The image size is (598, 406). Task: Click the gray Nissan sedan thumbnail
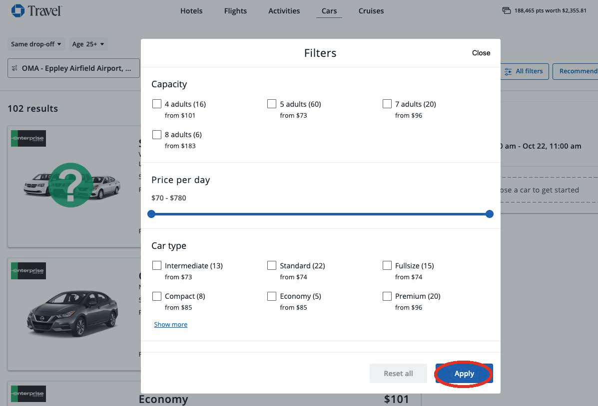pos(72,314)
